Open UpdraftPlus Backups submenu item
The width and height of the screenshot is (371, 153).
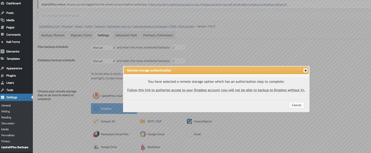pyautogui.click(x=15, y=147)
